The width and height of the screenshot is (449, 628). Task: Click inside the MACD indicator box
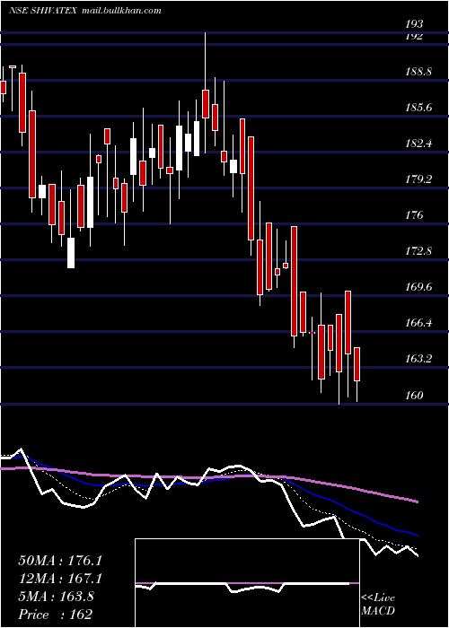tap(247, 583)
